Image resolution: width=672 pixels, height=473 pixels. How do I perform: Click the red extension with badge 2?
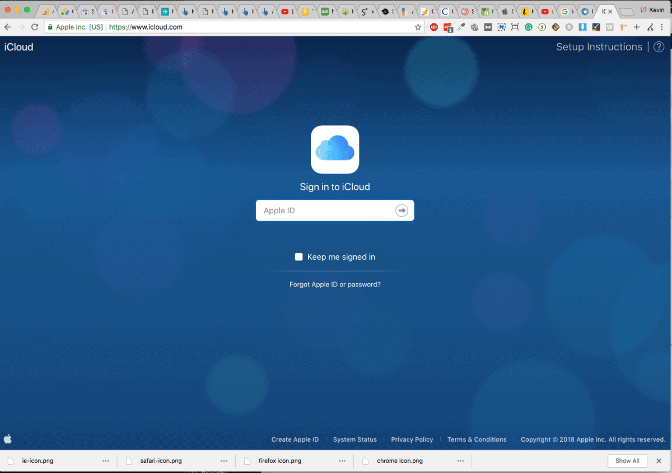click(x=448, y=27)
